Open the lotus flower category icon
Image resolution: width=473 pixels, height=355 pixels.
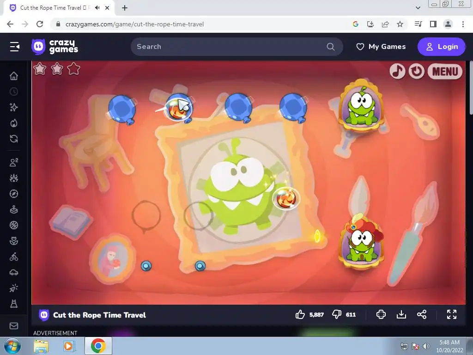pyautogui.click(x=14, y=241)
